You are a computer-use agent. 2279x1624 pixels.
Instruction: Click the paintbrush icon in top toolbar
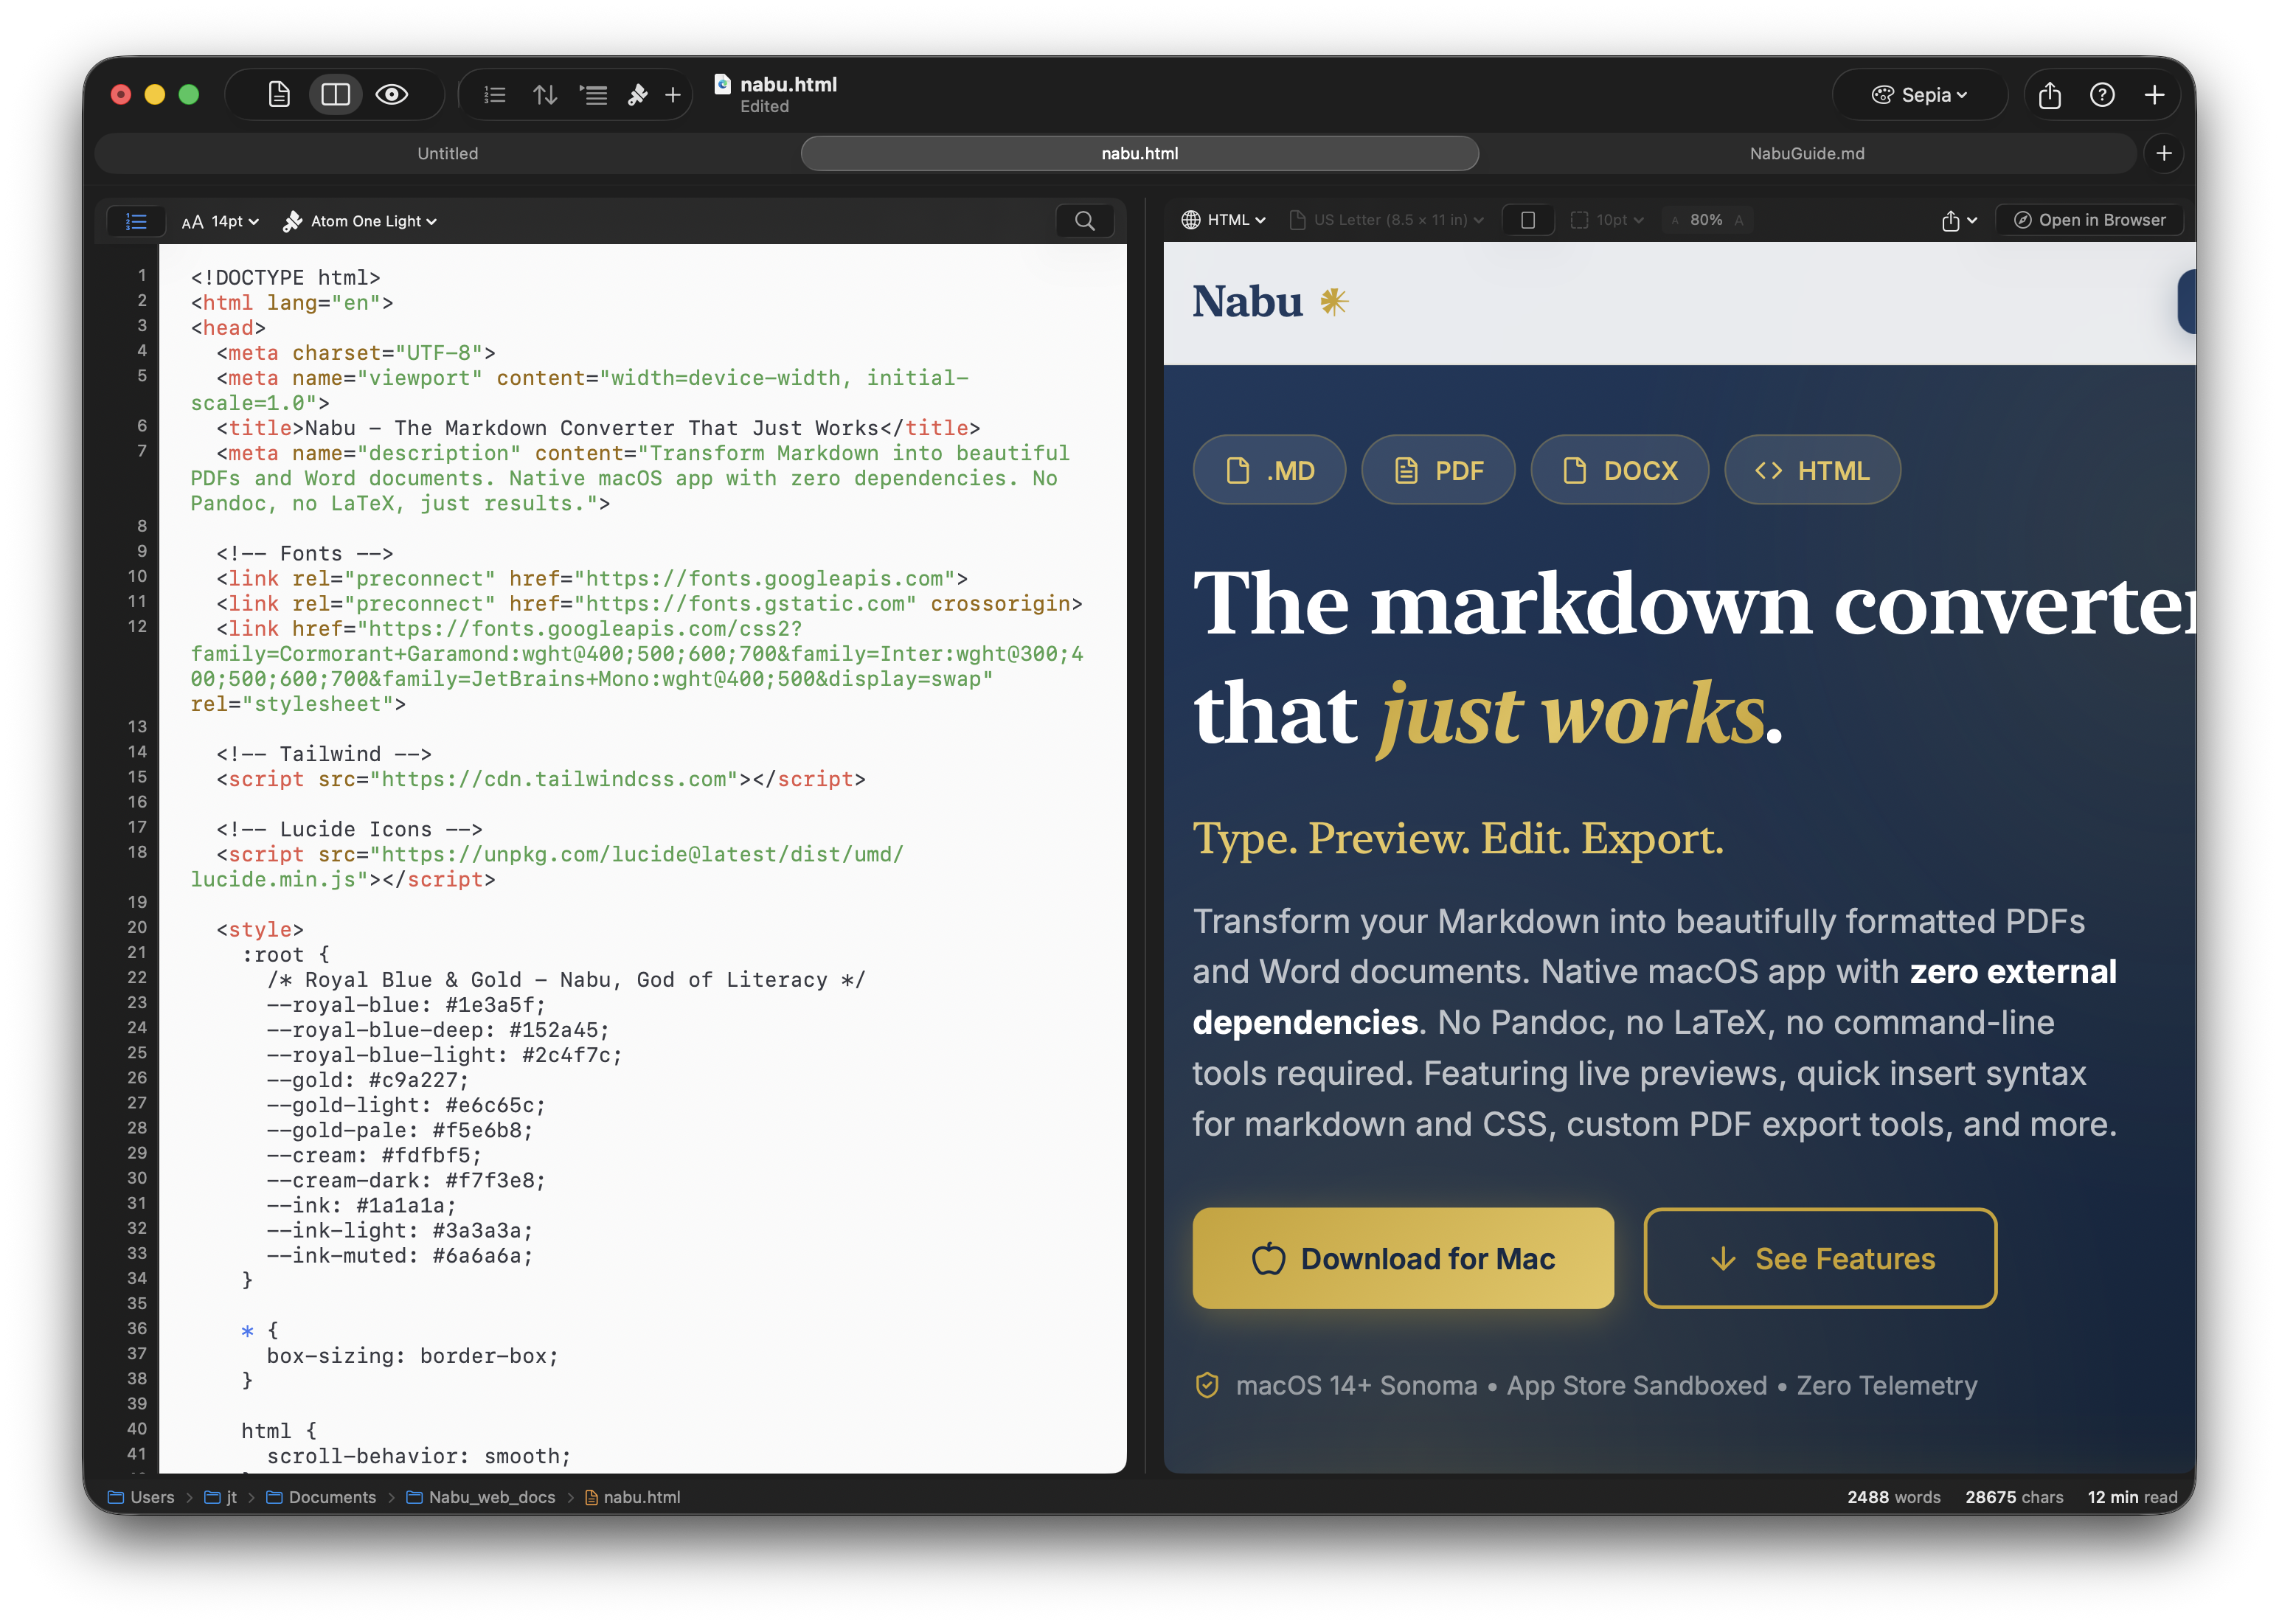point(637,95)
